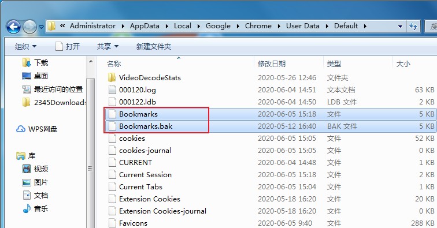The height and width of the screenshot is (228, 437).
Task: Select the CURRENT file icon
Action: pyautogui.click(x=112, y=162)
